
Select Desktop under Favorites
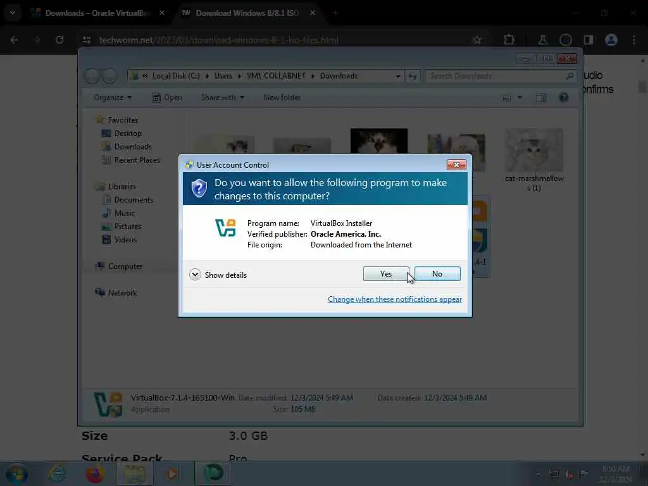click(128, 134)
